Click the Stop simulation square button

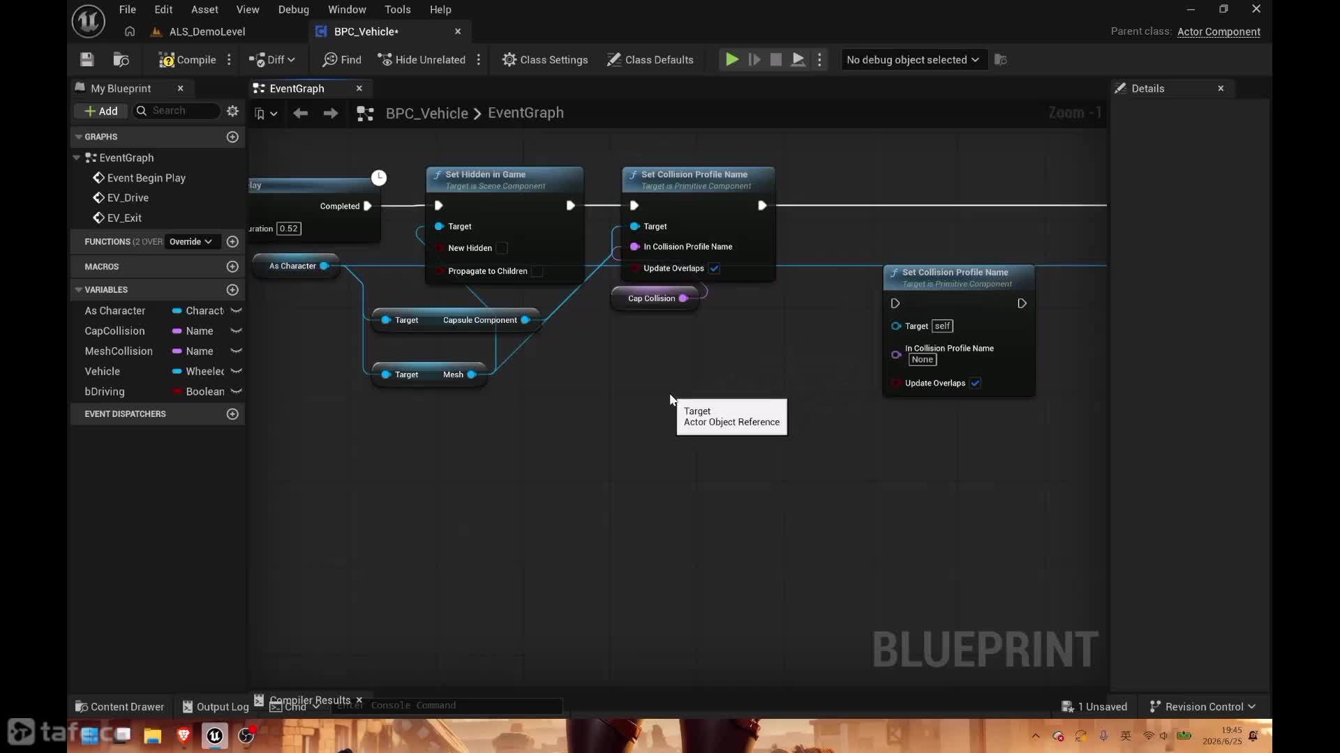pos(776,60)
